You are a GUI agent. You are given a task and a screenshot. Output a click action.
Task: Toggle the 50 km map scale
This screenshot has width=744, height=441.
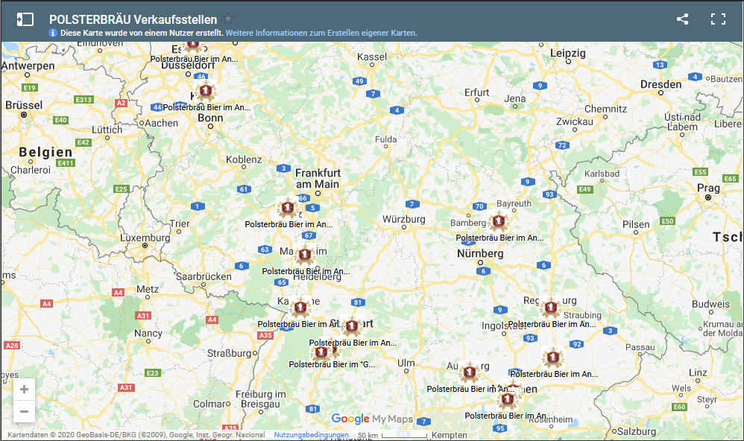pos(393,435)
